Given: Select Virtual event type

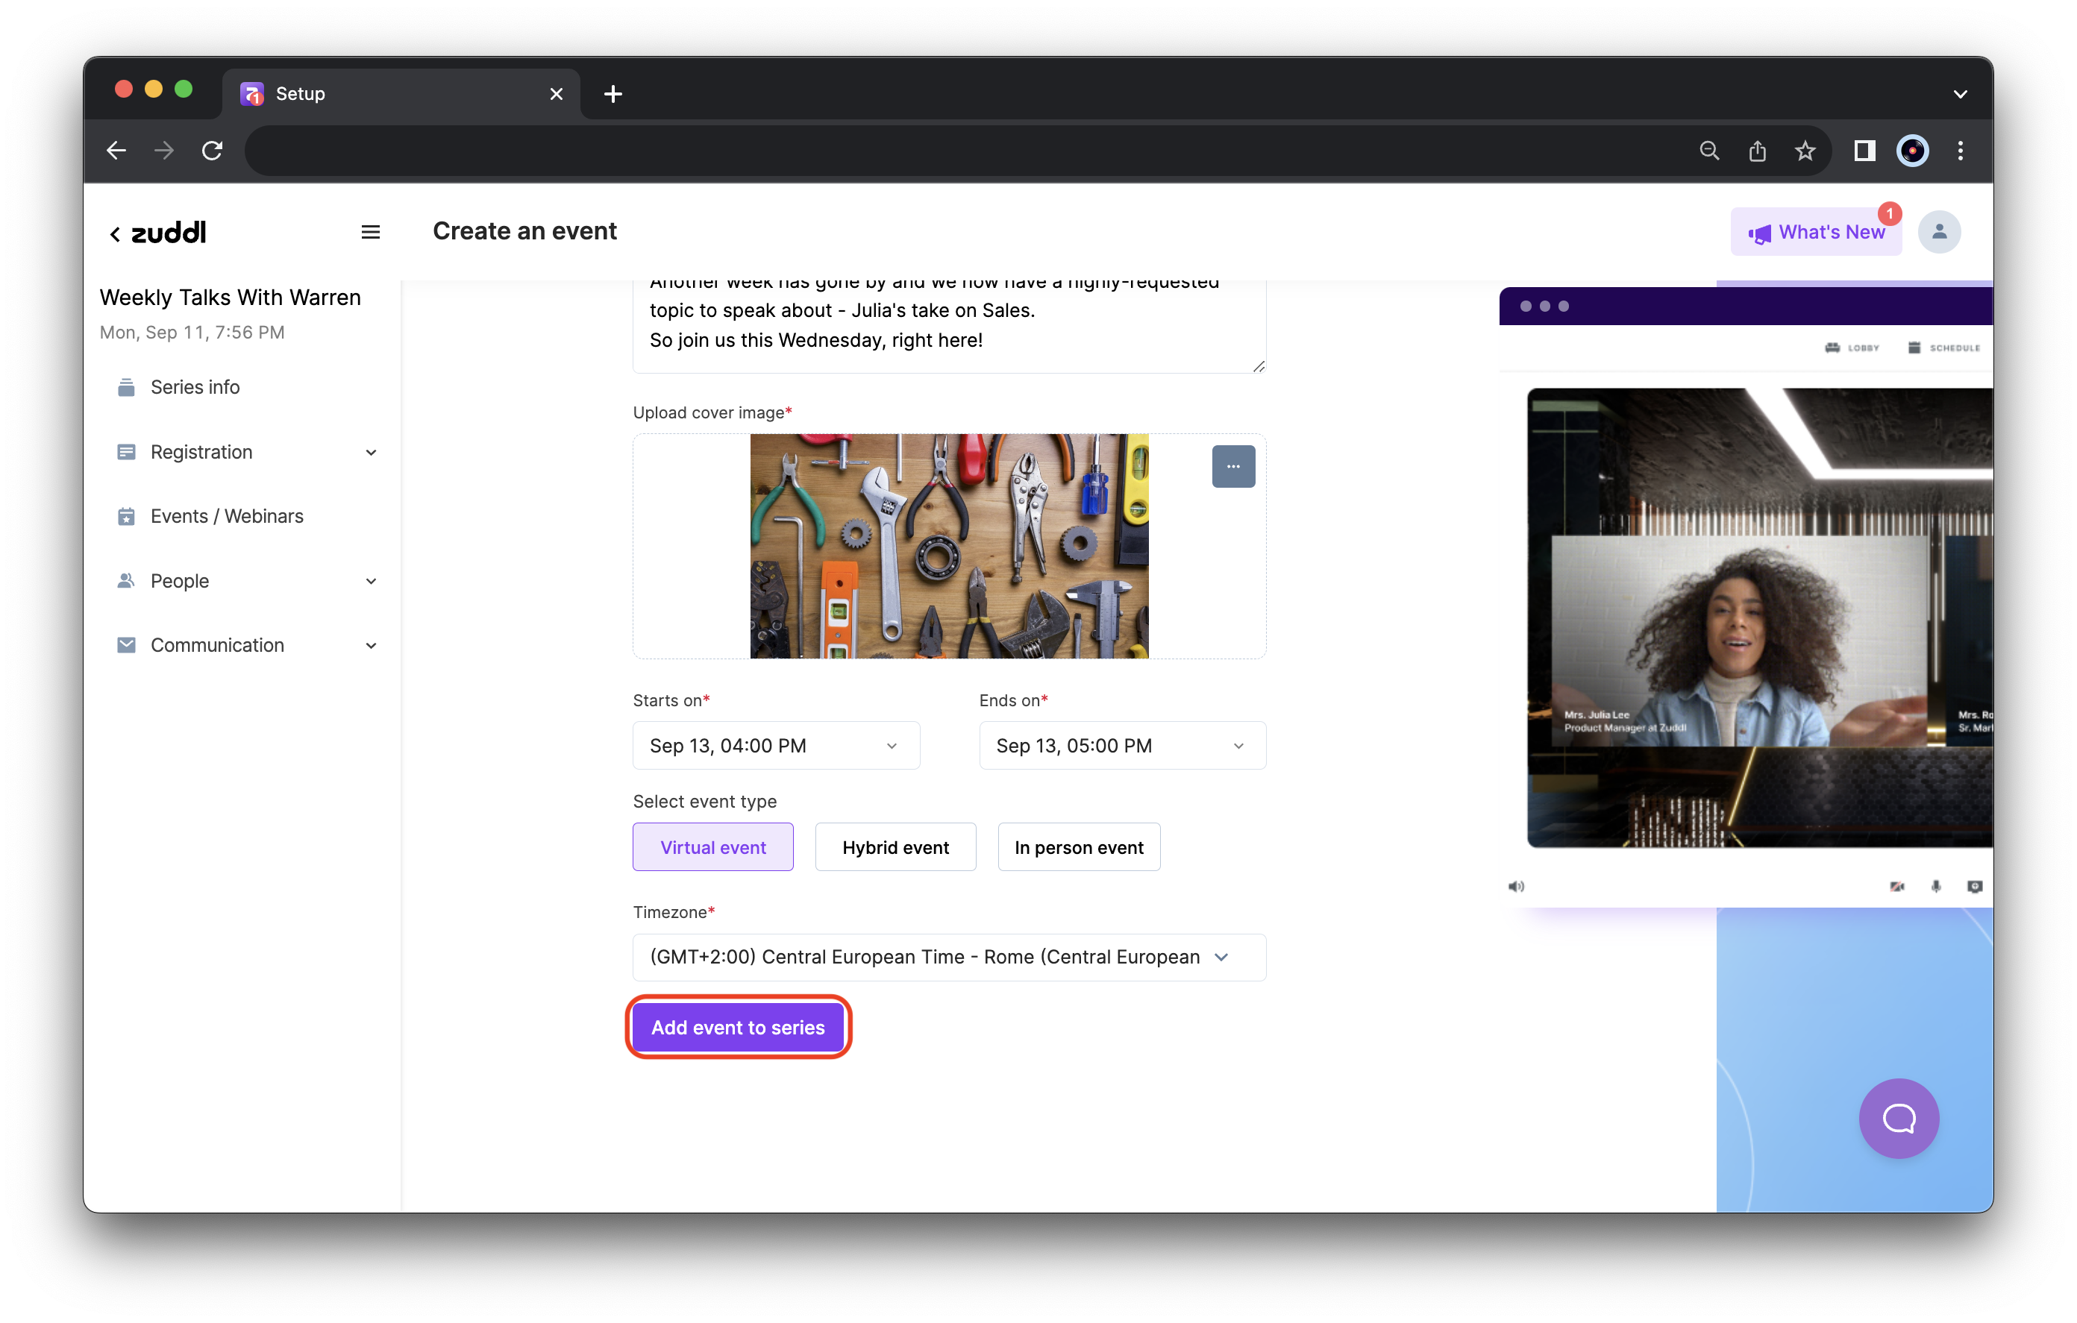Looking at the screenshot, I should (x=712, y=847).
